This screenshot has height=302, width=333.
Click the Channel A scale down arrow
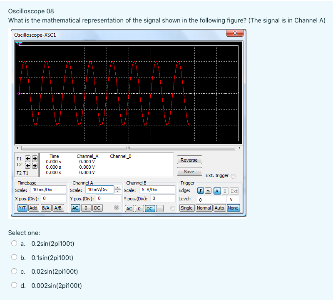(117, 192)
